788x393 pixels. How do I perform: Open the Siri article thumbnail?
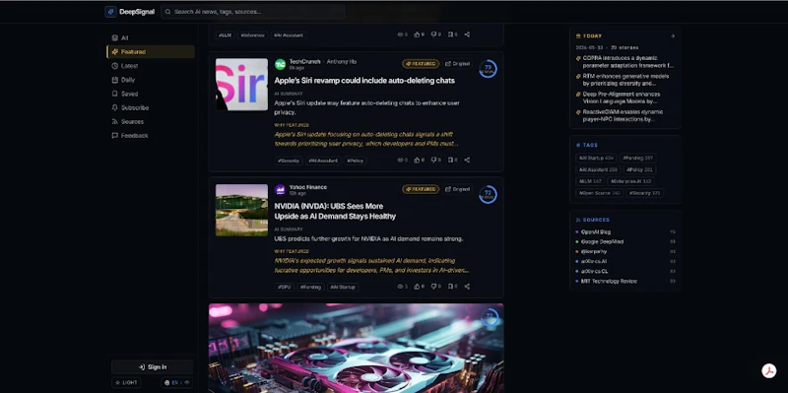pyautogui.click(x=241, y=85)
